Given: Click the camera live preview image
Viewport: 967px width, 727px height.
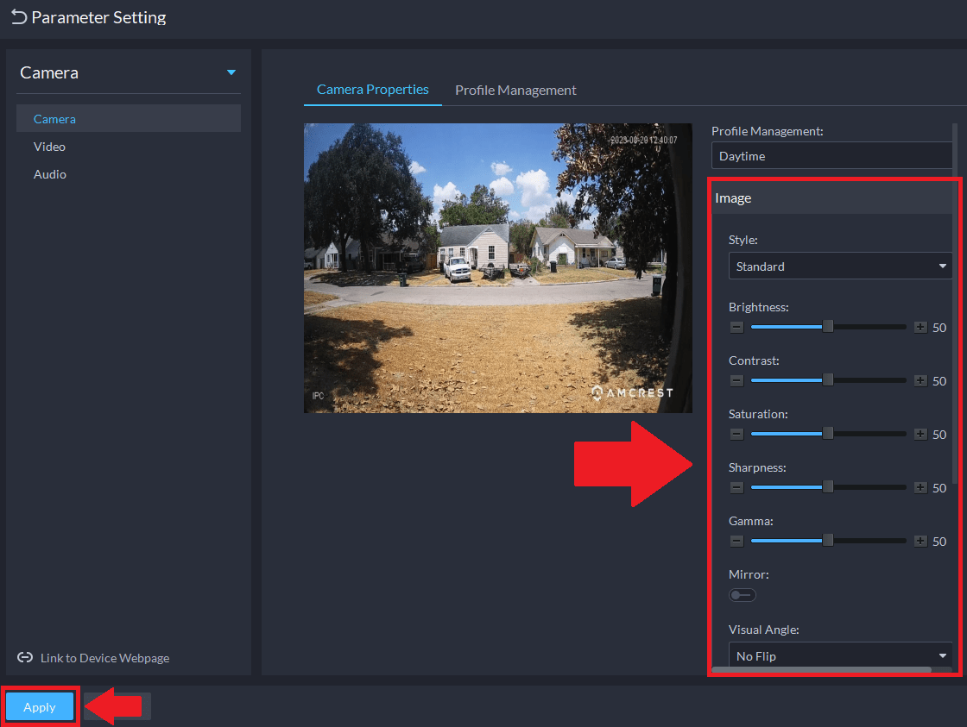Looking at the screenshot, I should [497, 267].
